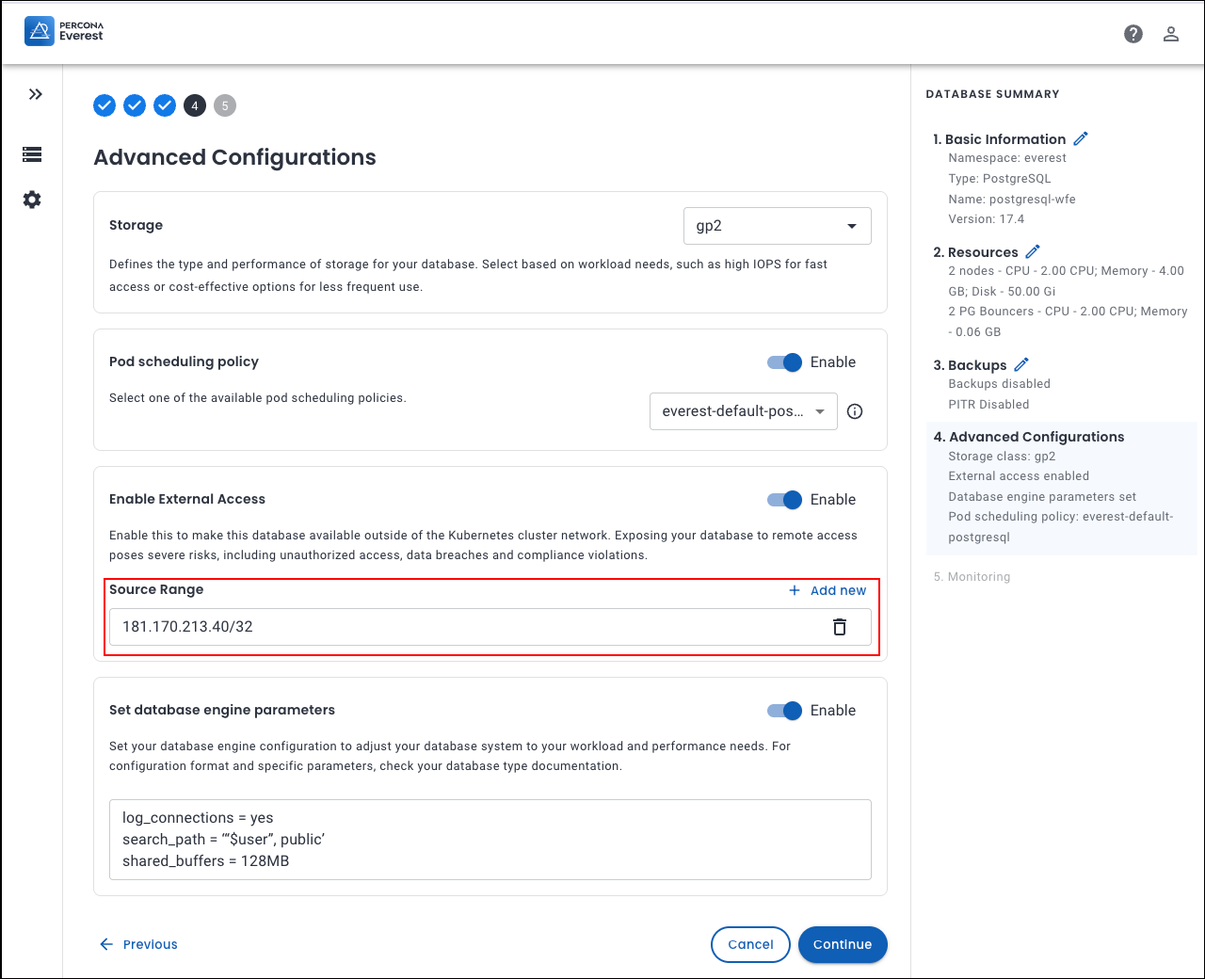Click Add new source range link

click(827, 590)
